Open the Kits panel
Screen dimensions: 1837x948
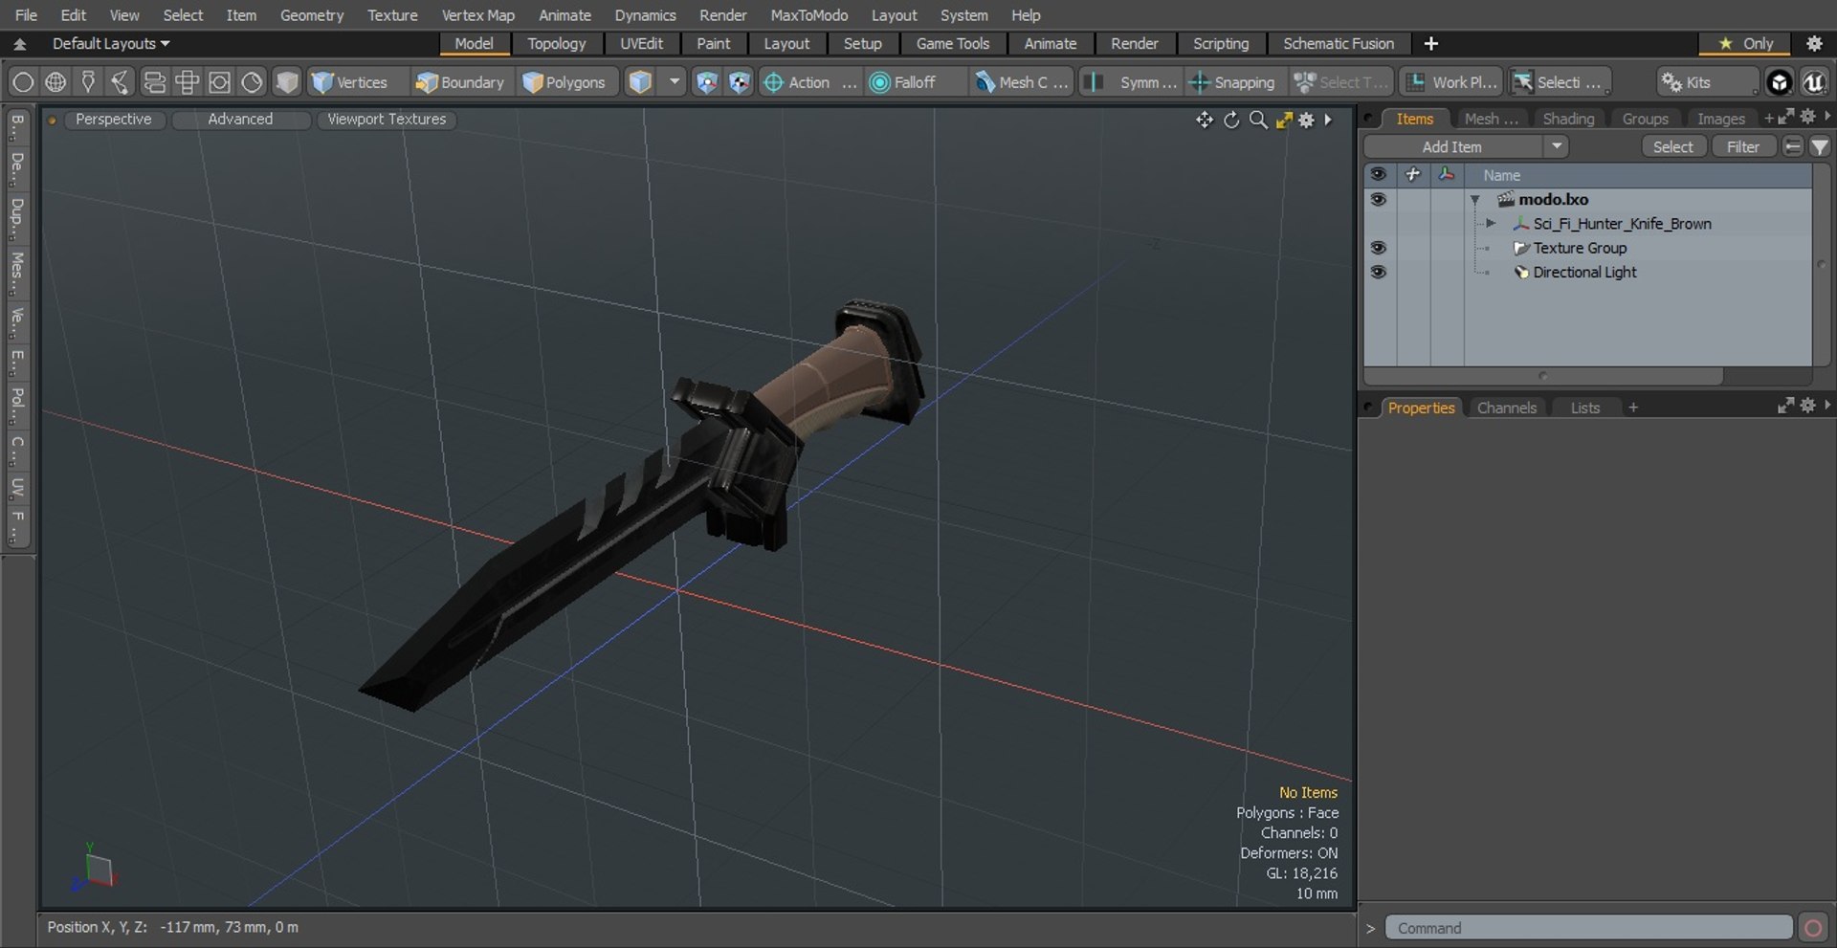(x=1707, y=82)
